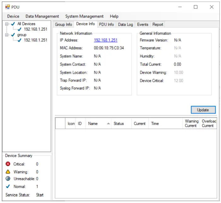This screenshot has height=203, width=221.
Task: Open the 192.168.1.251 IP address link
Action: click(106, 40)
